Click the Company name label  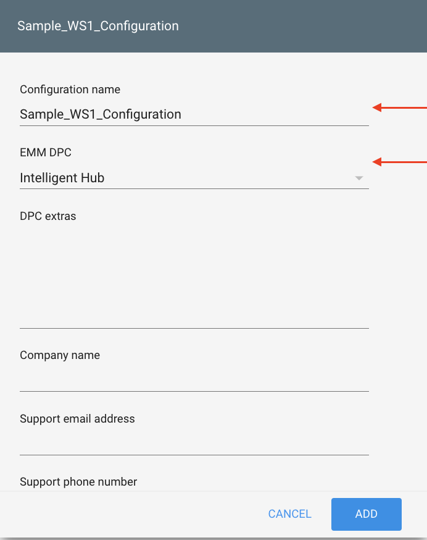point(60,355)
